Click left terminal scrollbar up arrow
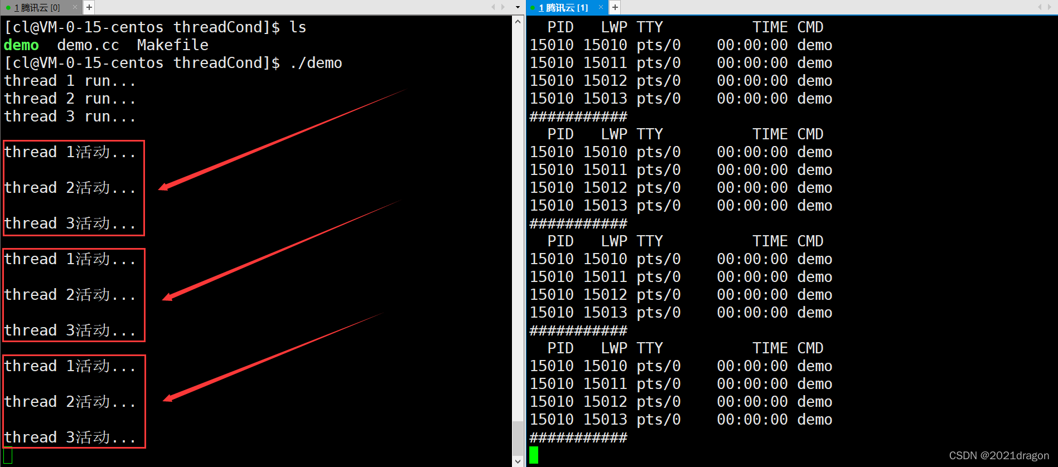Image resolution: width=1058 pixels, height=467 pixels. click(x=518, y=22)
